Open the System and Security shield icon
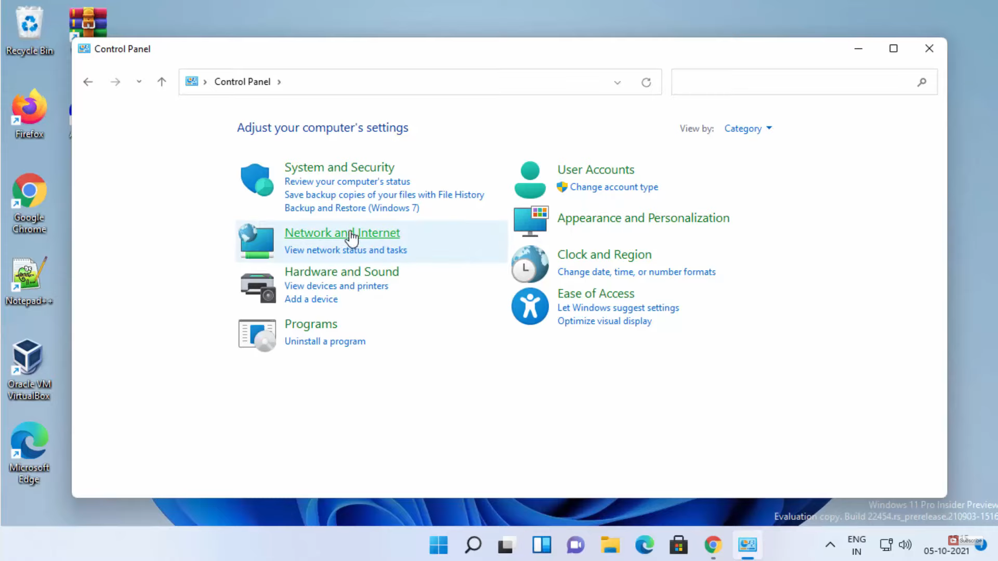This screenshot has width=998, height=561. point(257,180)
